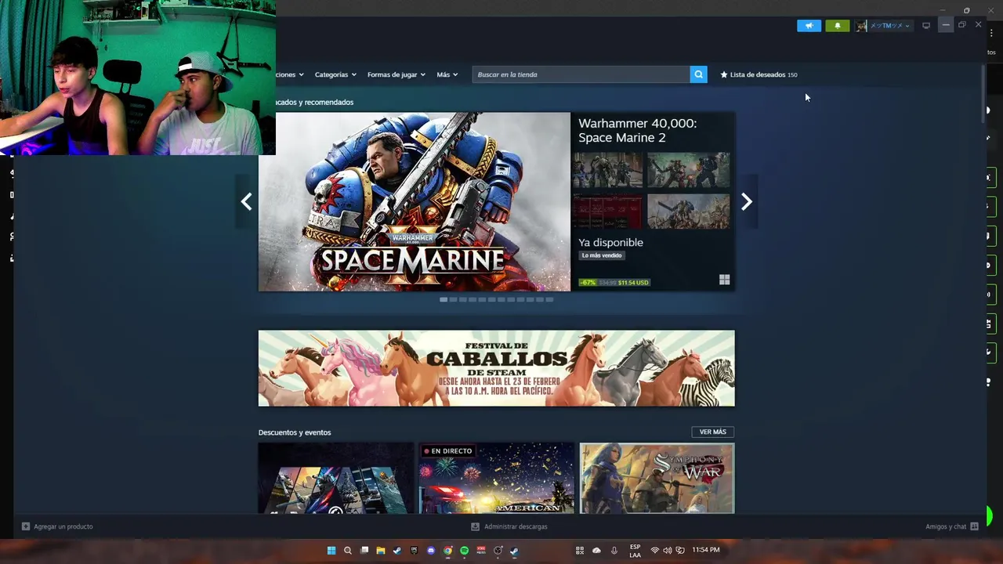Click Epic Games Launcher taskbar icon
The image size is (1003, 564).
tap(415, 551)
